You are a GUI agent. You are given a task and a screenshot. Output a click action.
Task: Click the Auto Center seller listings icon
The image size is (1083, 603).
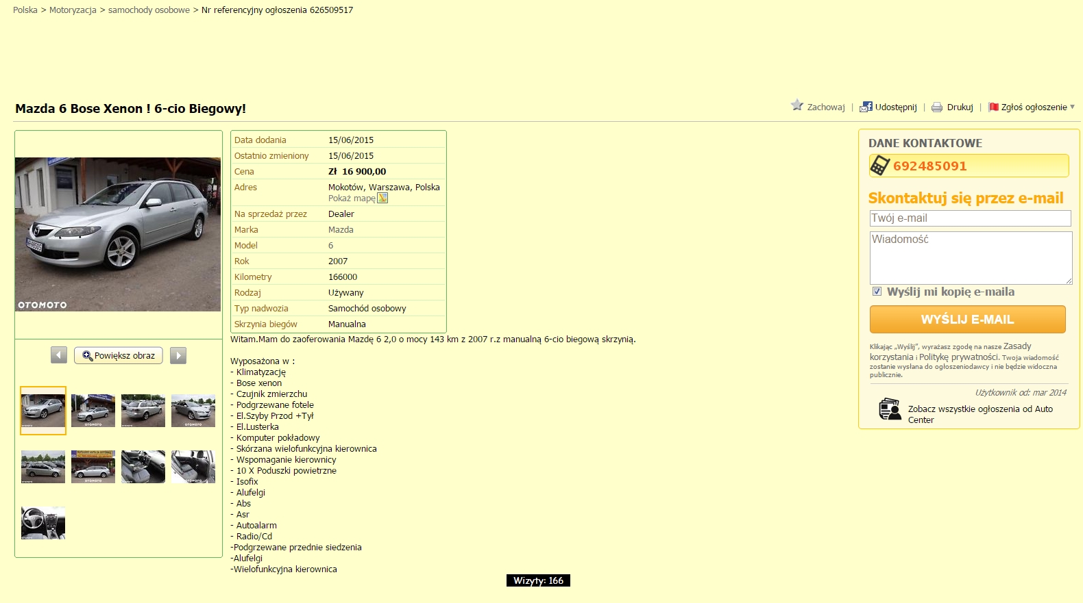tap(890, 409)
